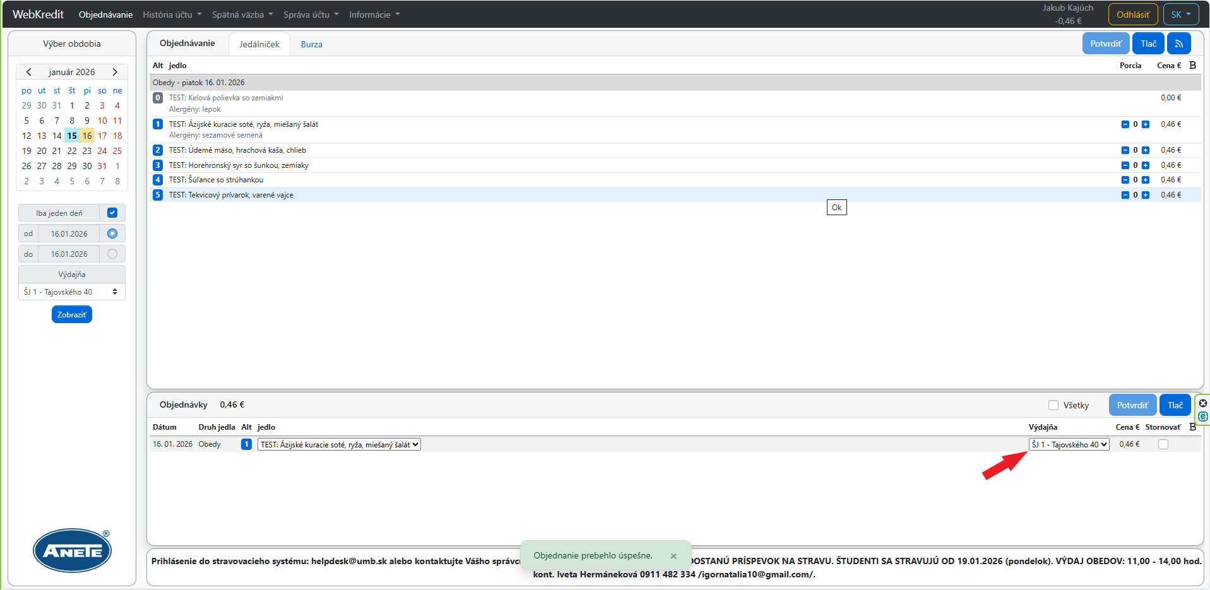Switch to the Burza tab

(x=311, y=44)
